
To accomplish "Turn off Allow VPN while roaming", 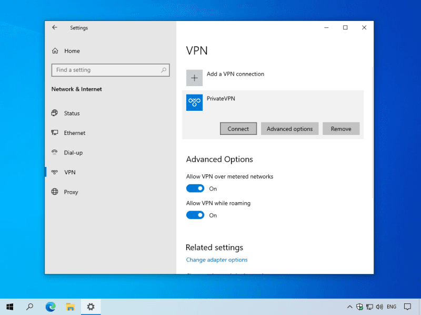I will click(195, 215).
